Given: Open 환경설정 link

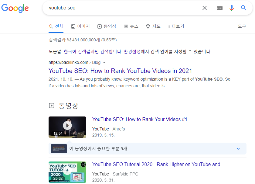Looking at the screenshot, I should [x=132, y=52].
